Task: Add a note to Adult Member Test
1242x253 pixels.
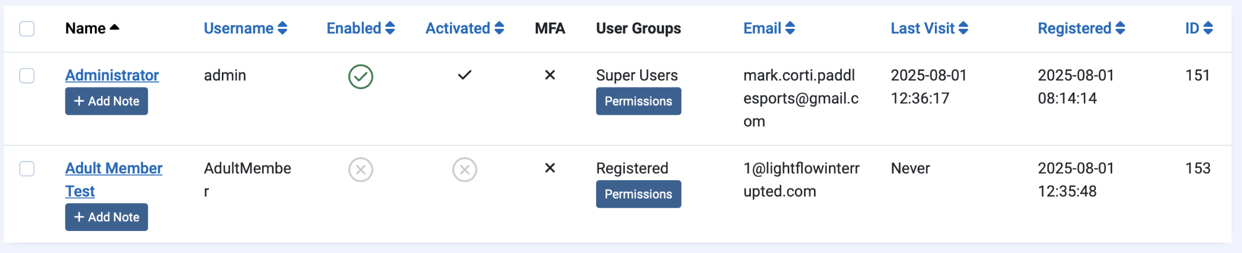Action: (x=106, y=217)
